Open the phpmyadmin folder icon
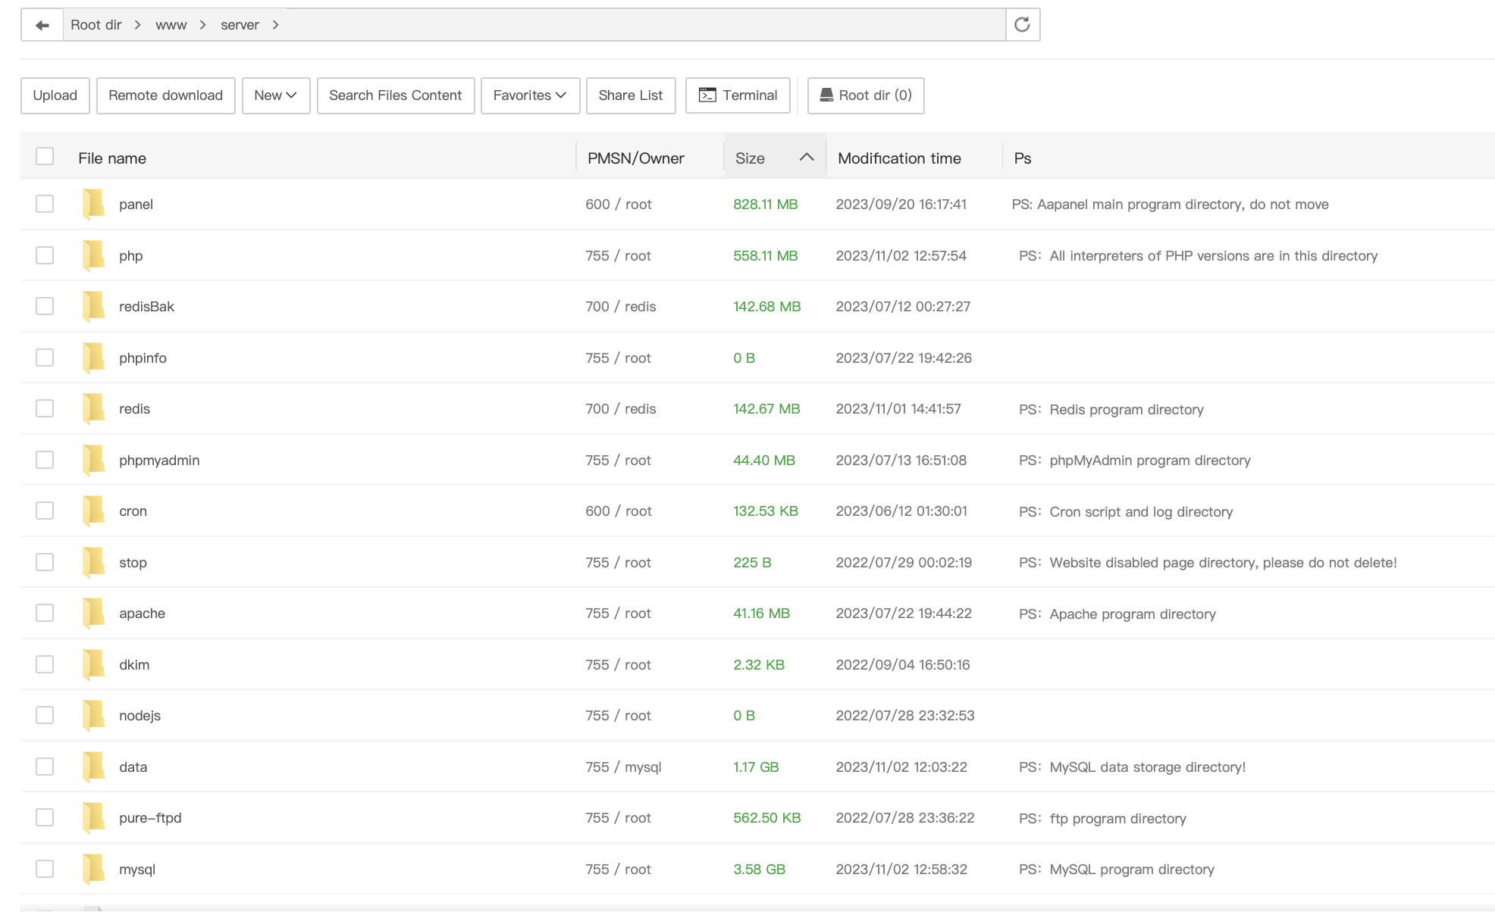 coord(93,461)
